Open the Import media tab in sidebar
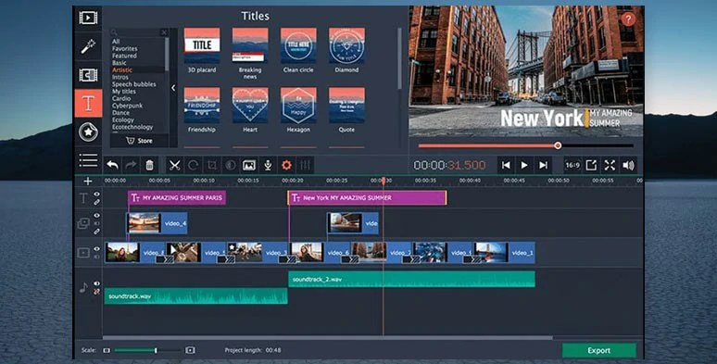 pos(88,18)
